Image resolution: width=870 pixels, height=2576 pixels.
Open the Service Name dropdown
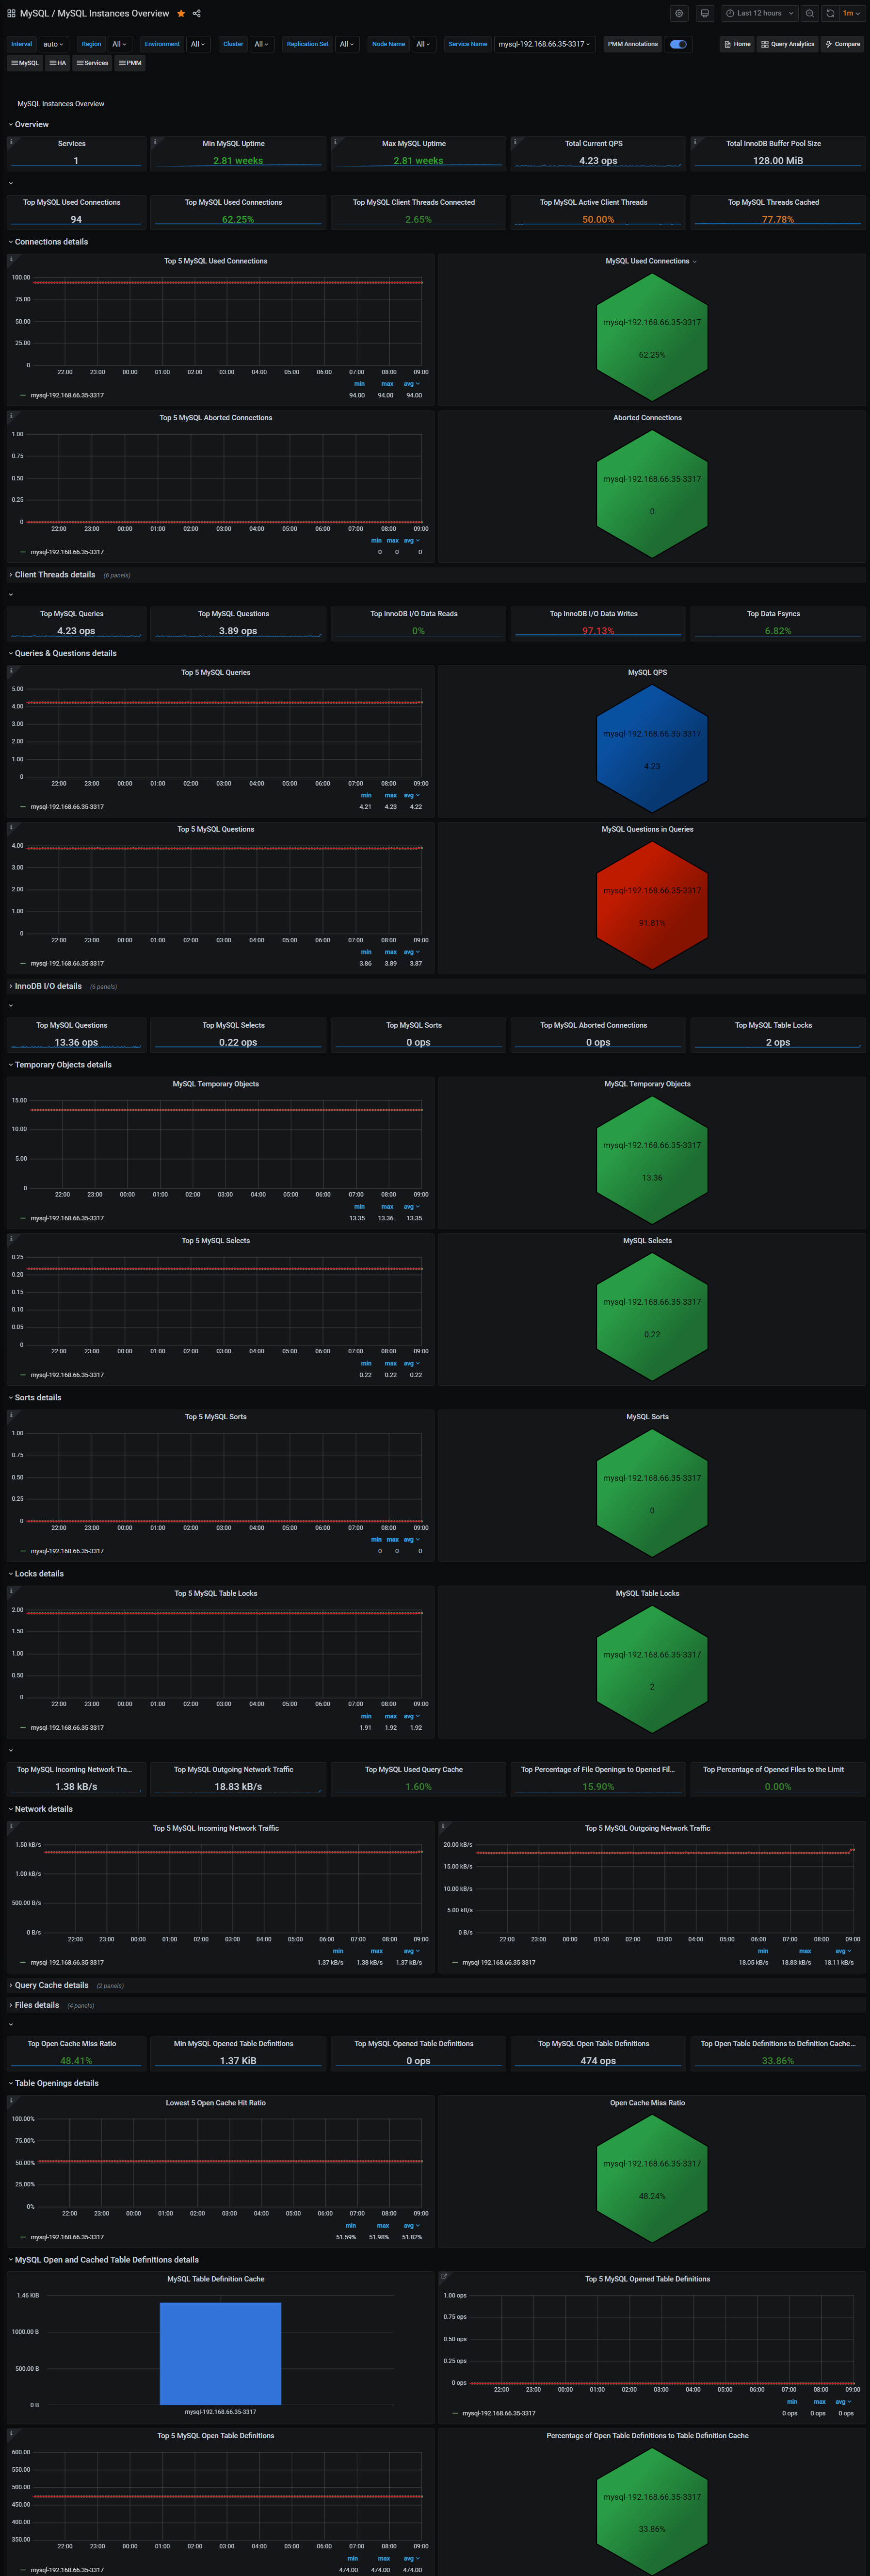click(x=545, y=44)
